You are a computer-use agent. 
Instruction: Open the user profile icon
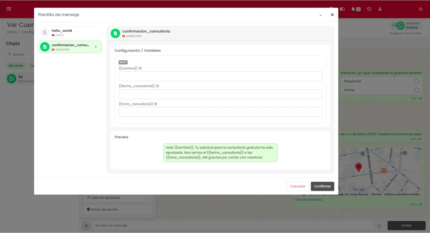pos(380,9)
